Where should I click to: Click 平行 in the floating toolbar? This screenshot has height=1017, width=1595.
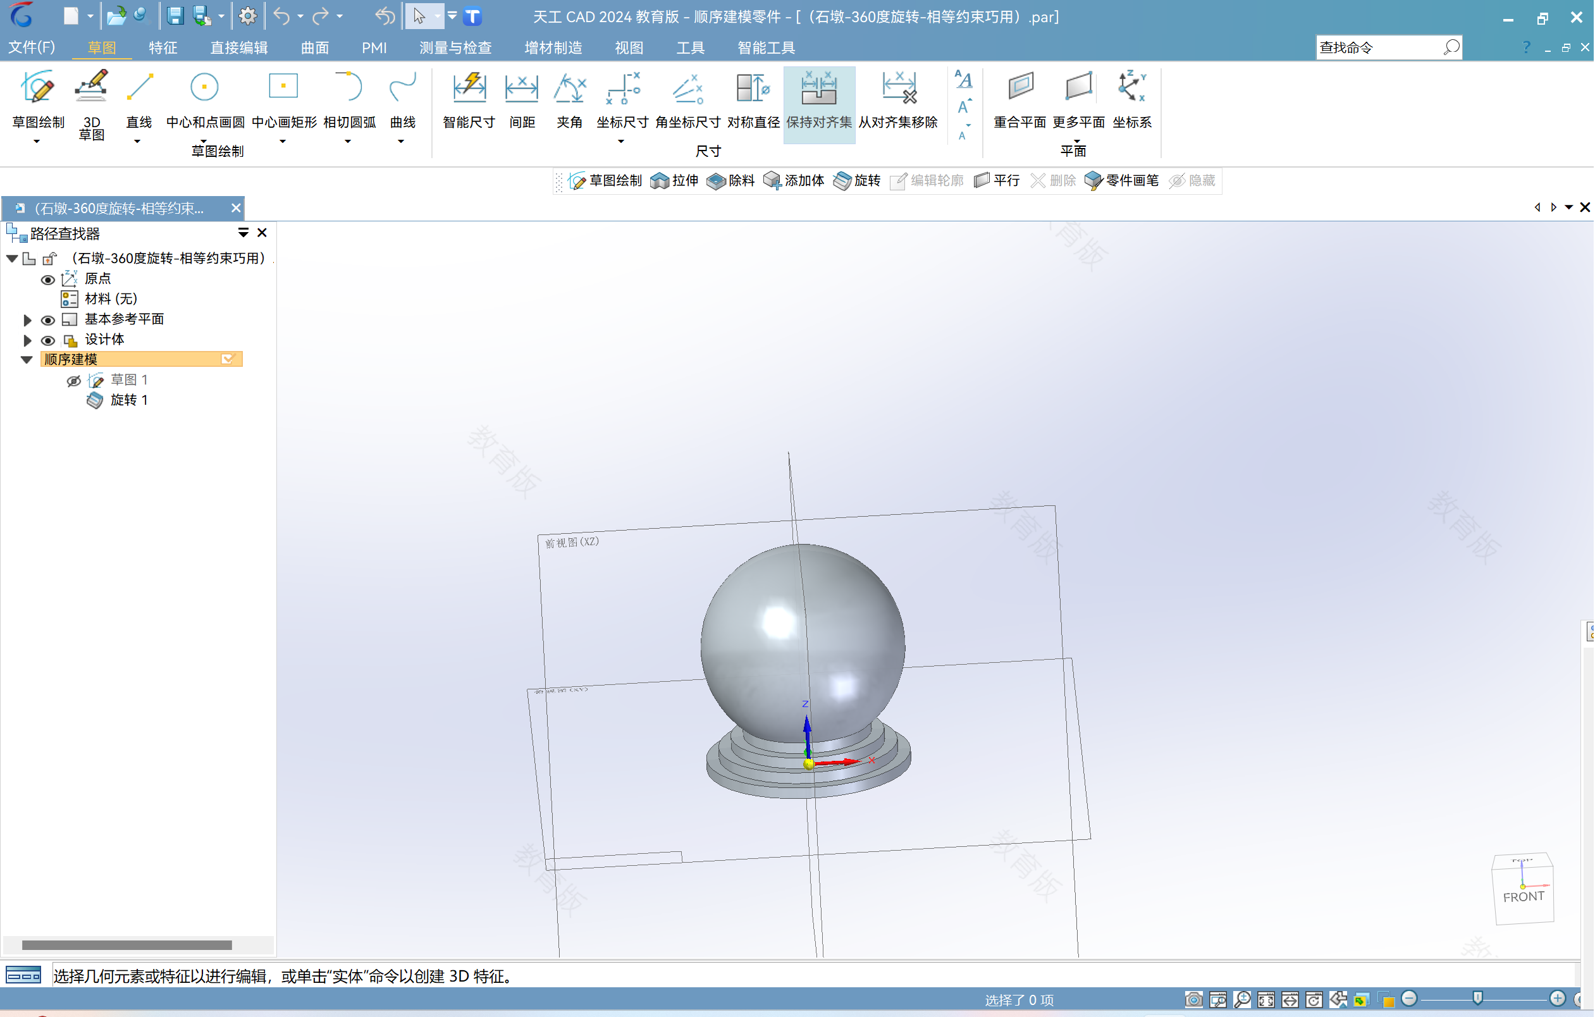996,180
